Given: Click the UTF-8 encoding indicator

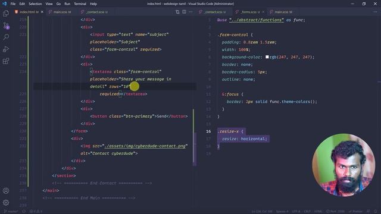Looking at the screenshot, I should pos(296,212).
